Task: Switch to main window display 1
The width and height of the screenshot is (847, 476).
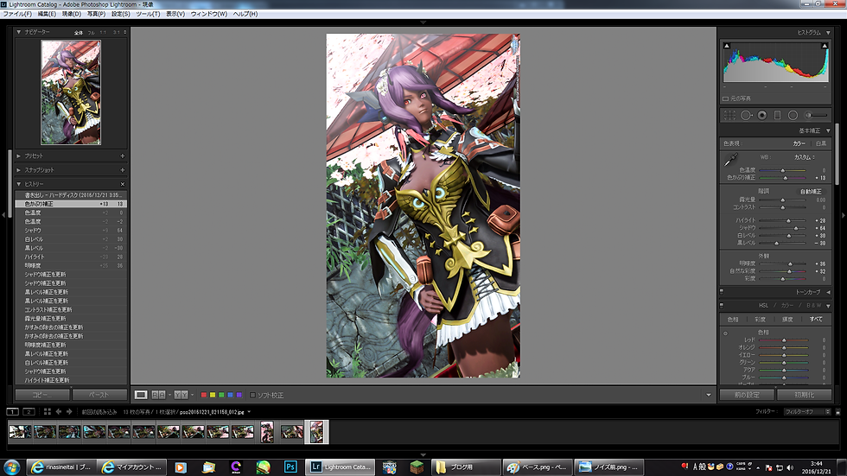Action: 12,412
